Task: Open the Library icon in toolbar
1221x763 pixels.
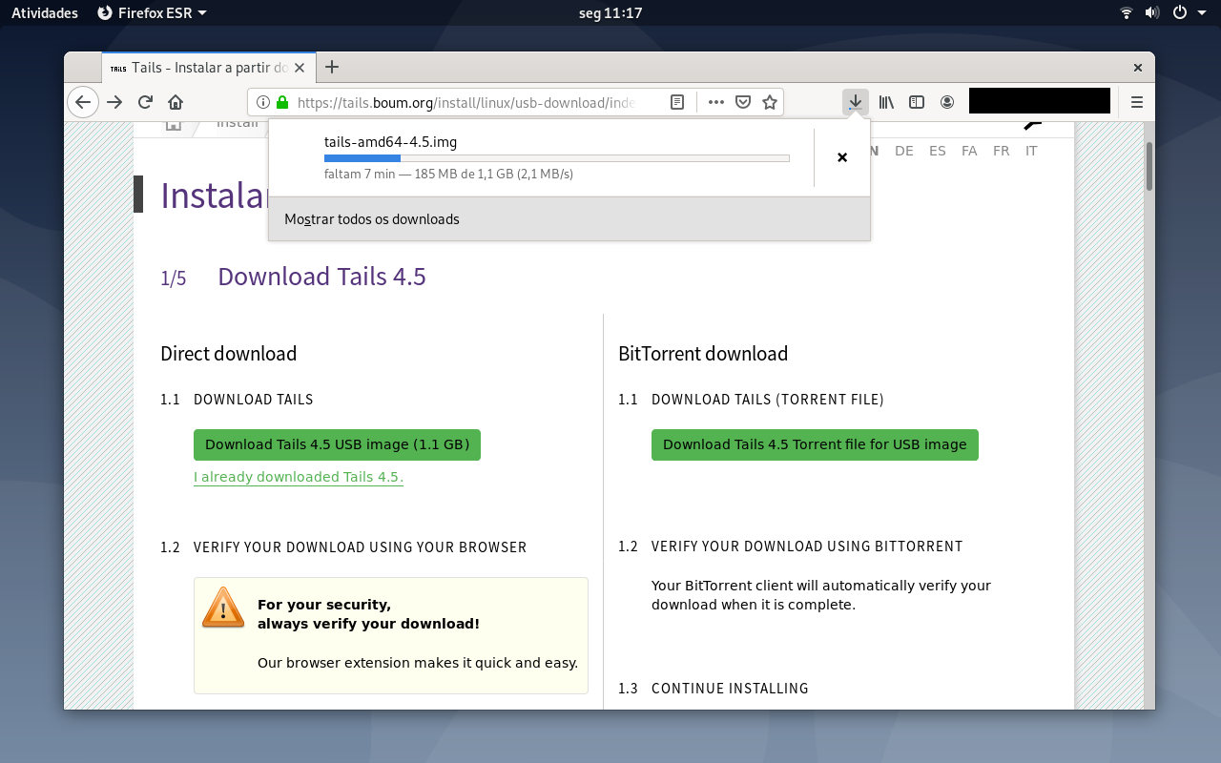Action: coord(886,102)
